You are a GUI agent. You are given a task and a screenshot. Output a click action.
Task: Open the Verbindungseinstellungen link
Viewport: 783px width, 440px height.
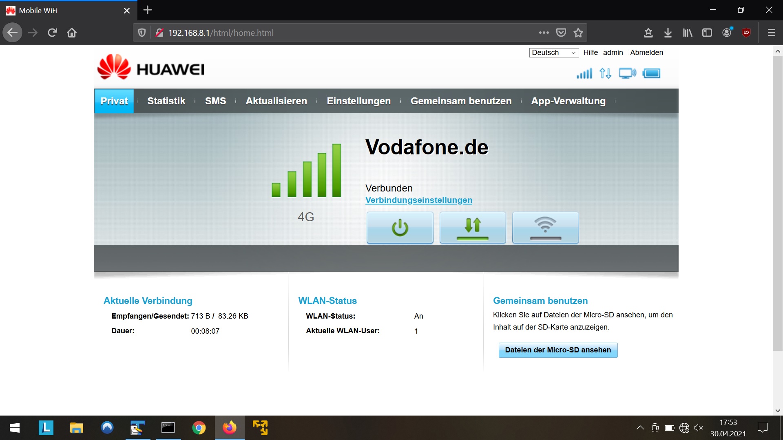point(418,200)
